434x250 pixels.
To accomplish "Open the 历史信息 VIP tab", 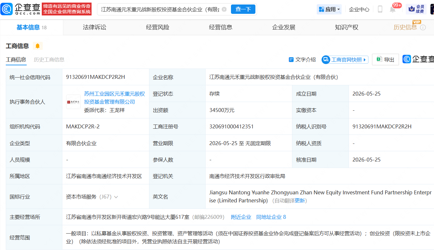I will pos(405,27).
